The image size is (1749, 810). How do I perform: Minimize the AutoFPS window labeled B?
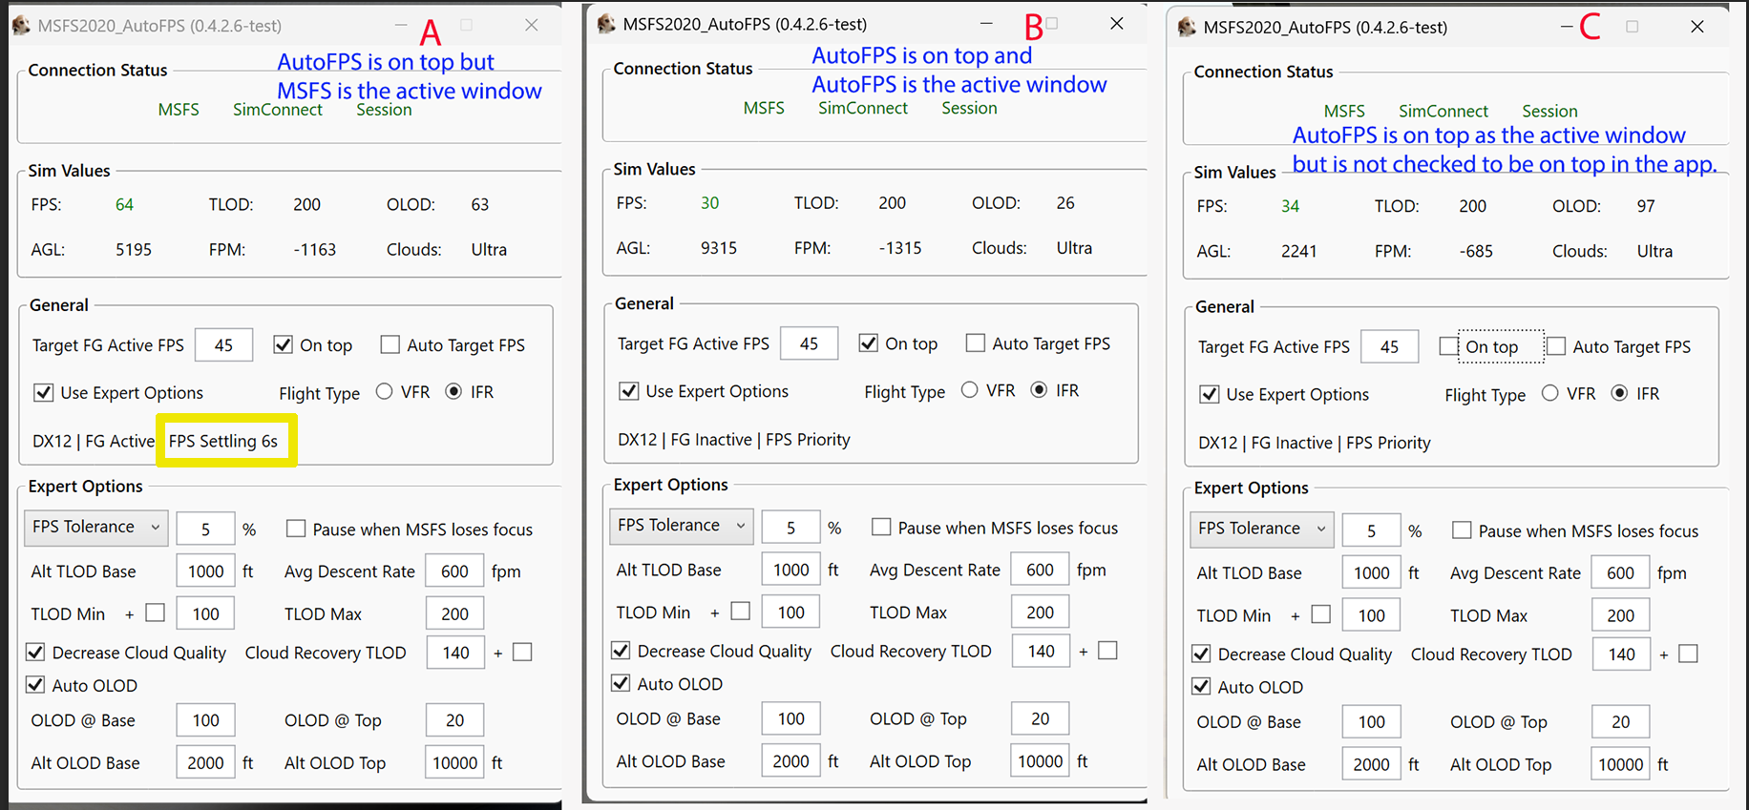[x=986, y=24]
